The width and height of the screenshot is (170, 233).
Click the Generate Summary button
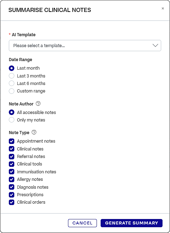[x=132, y=223]
